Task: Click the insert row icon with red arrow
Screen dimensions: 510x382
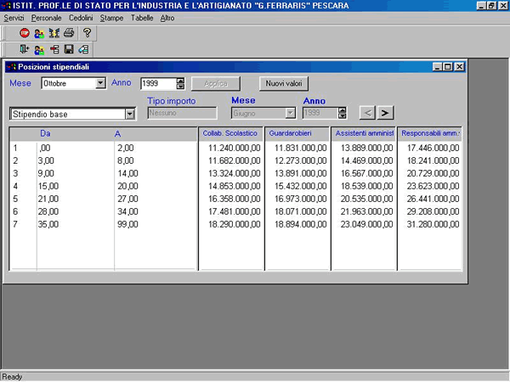Action: [54, 49]
